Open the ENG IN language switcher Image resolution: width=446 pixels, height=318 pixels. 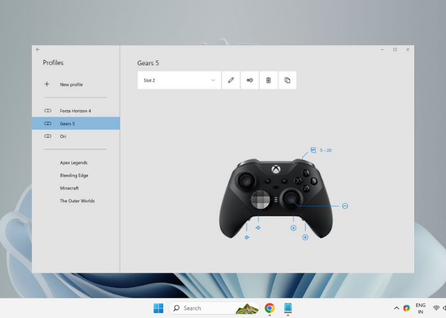pos(421,308)
